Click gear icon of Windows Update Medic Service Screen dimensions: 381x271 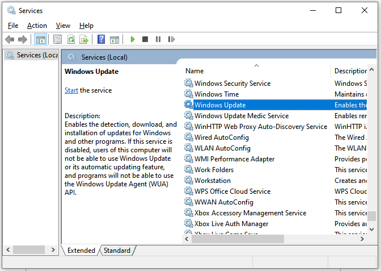[x=188, y=115]
